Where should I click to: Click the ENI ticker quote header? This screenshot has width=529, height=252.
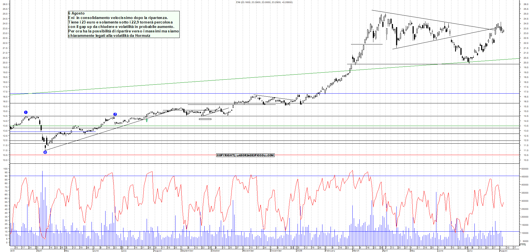click(264, 2)
